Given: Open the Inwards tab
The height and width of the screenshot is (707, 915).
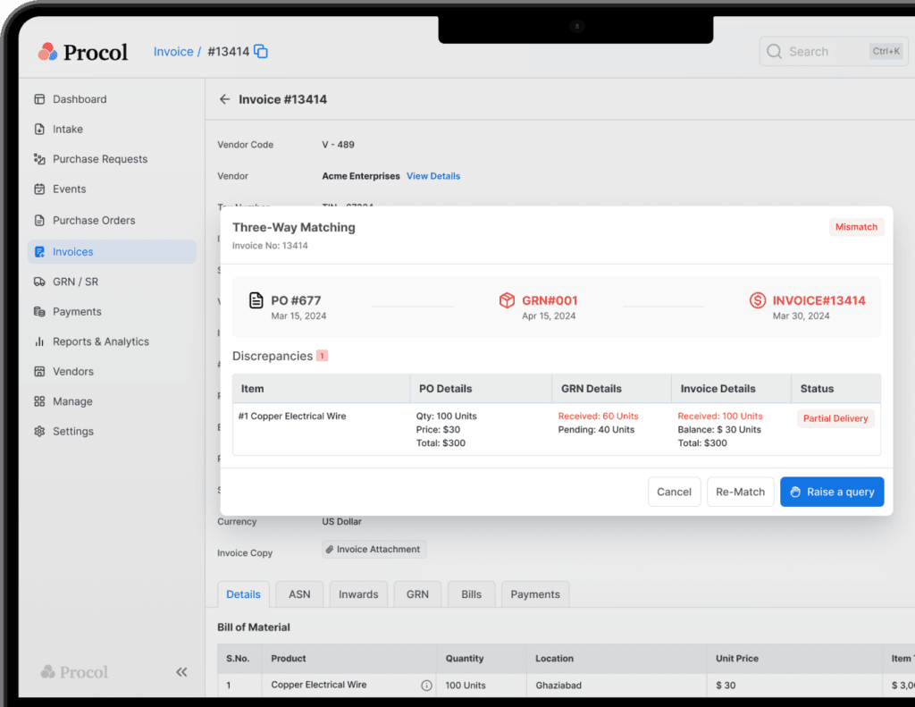Looking at the screenshot, I should 358,594.
